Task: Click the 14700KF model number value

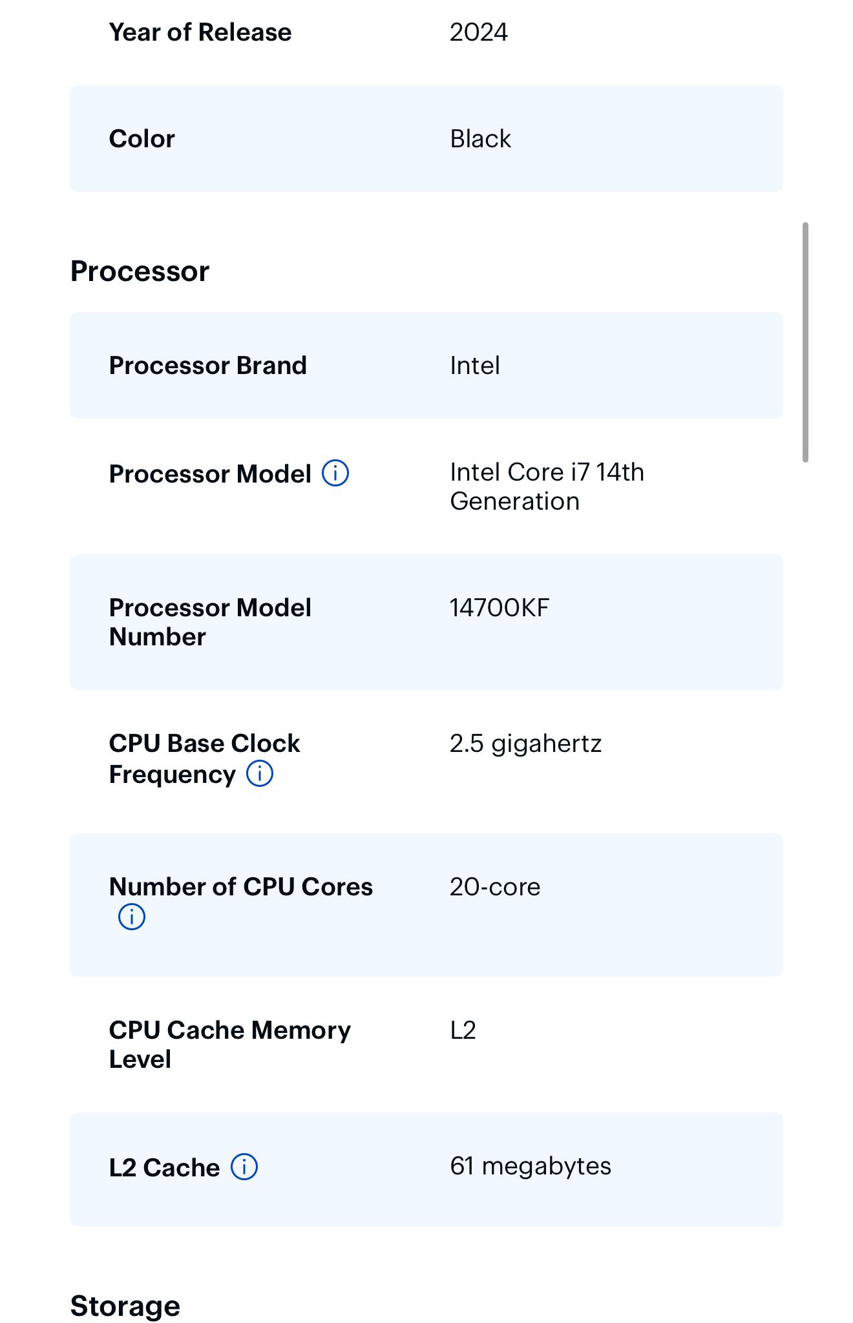Action: pyautogui.click(x=500, y=608)
